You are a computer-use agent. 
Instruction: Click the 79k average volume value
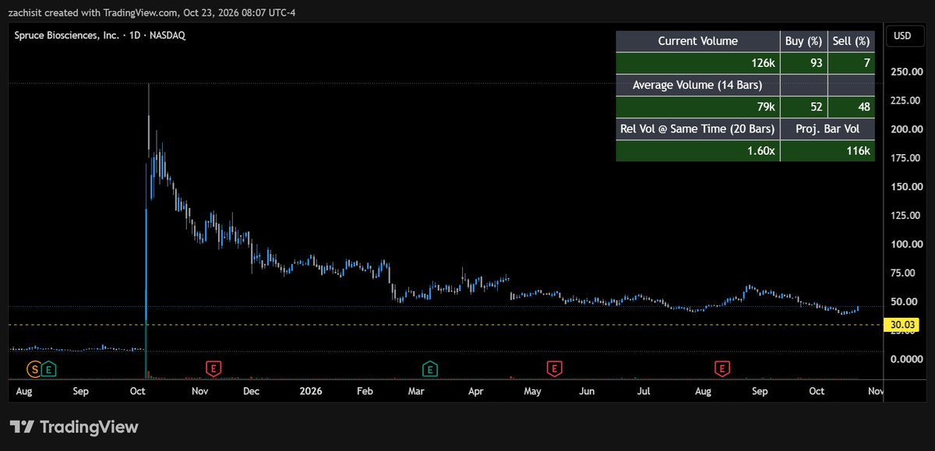[x=698, y=107]
